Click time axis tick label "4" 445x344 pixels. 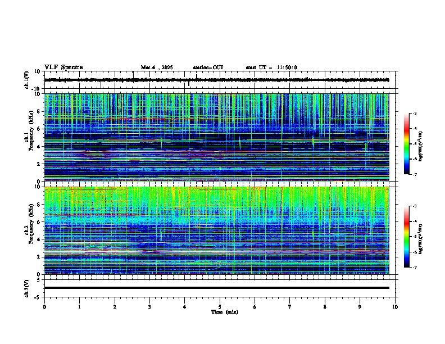pyautogui.click(x=185, y=307)
